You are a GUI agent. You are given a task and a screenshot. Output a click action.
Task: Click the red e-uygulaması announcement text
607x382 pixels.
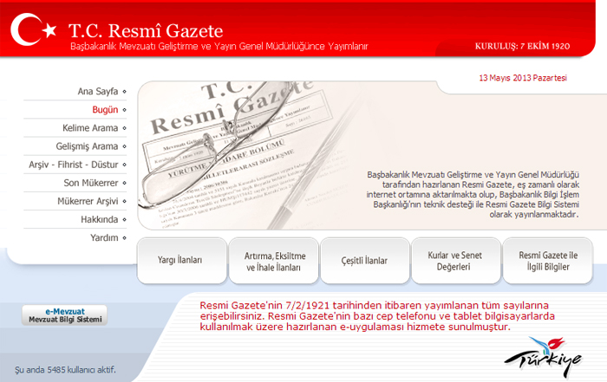pos(377,316)
